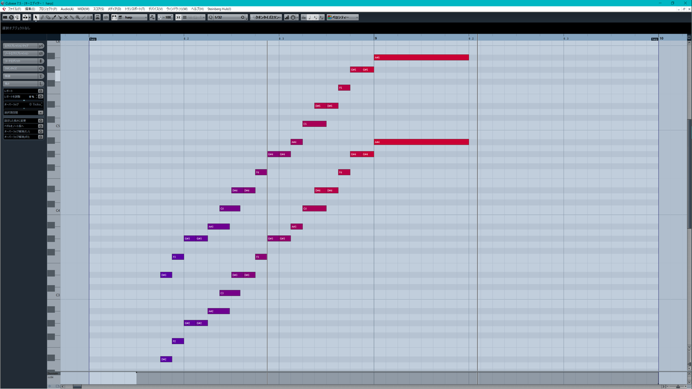Open the Audio(A) menu
This screenshot has width=692, height=389.
pyautogui.click(x=67, y=9)
